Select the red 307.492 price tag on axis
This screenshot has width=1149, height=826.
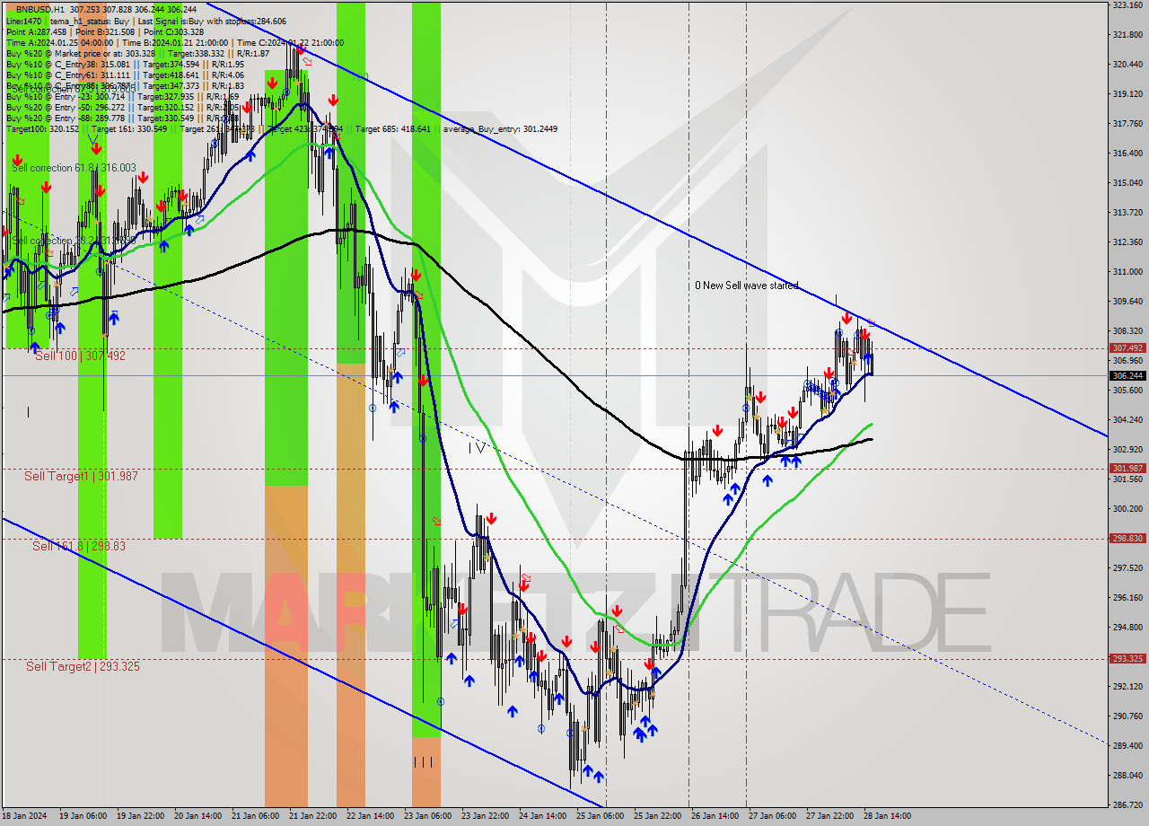pos(1127,348)
